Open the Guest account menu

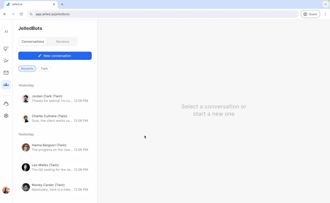pyautogui.click(x=310, y=14)
